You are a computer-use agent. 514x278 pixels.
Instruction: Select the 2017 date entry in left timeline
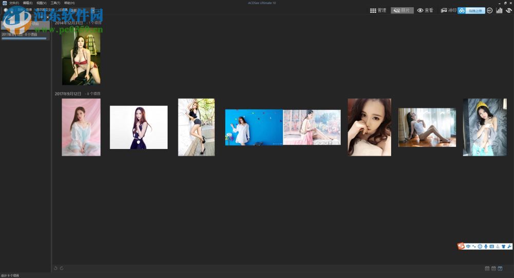pos(25,35)
